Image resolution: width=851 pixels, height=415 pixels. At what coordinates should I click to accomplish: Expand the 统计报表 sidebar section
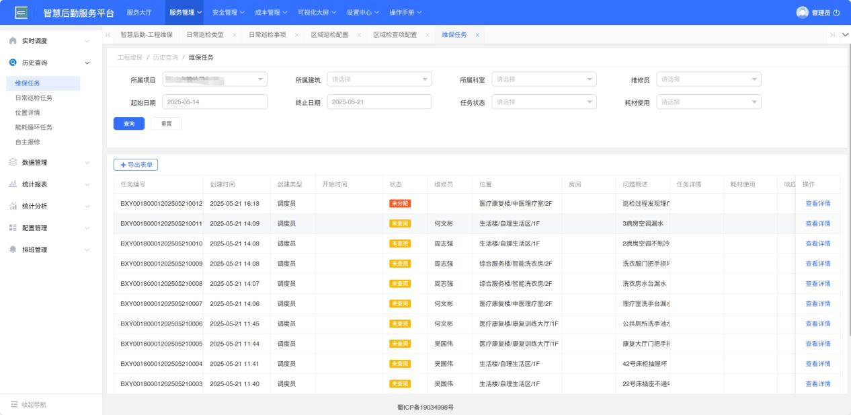tap(87, 184)
